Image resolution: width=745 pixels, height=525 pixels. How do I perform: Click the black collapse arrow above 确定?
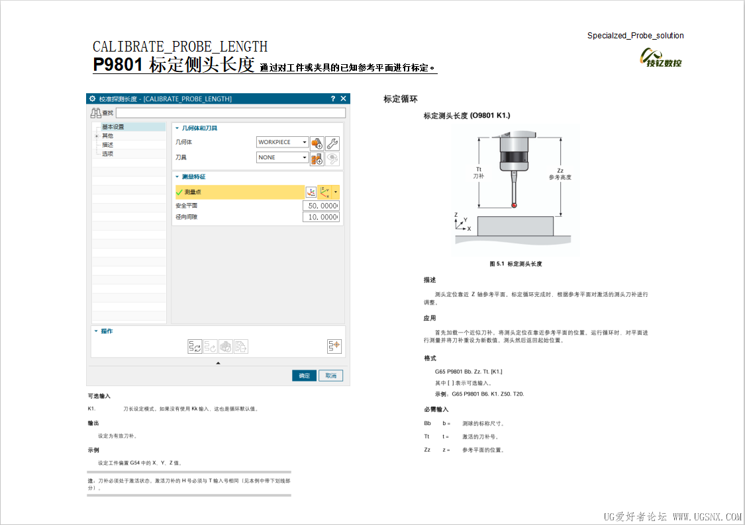pyautogui.click(x=218, y=363)
